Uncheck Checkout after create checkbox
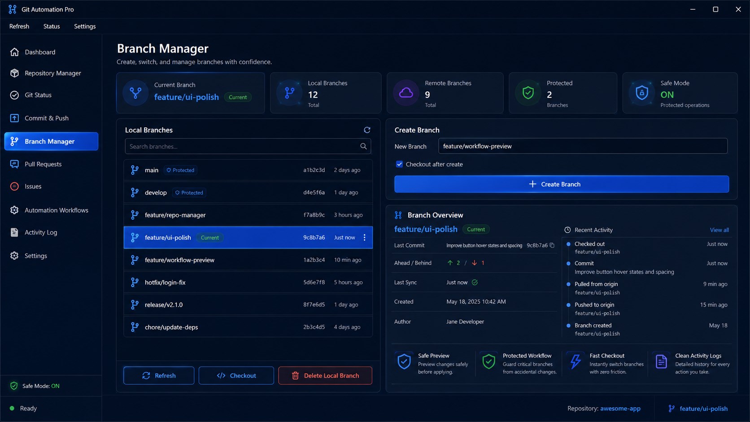Screen dimensions: 750x422 pyautogui.click(x=399, y=164)
